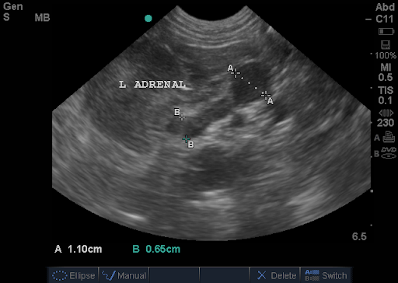Click the 100% storage indicator
Viewport: 398px width, 283px height.
(x=386, y=55)
